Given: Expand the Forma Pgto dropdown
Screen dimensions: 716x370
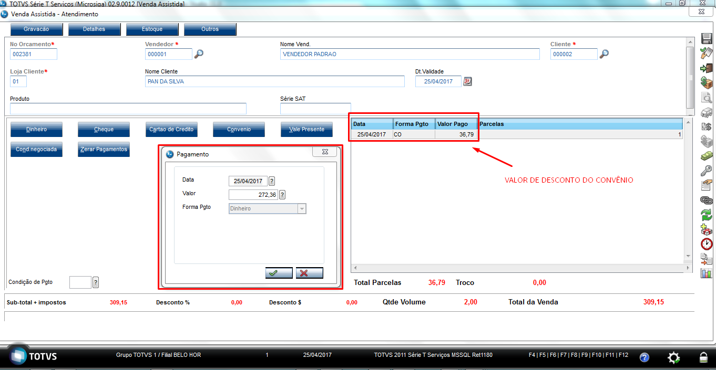Looking at the screenshot, I should pos(302,208).
